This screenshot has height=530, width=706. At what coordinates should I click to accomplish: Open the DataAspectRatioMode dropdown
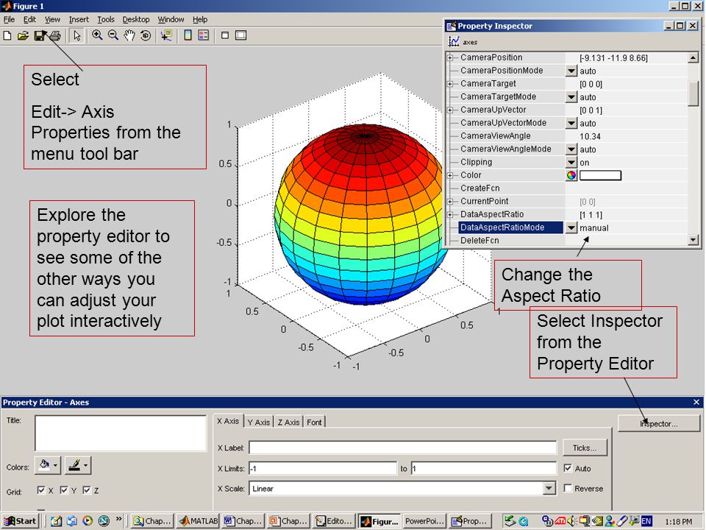point(571,227)
